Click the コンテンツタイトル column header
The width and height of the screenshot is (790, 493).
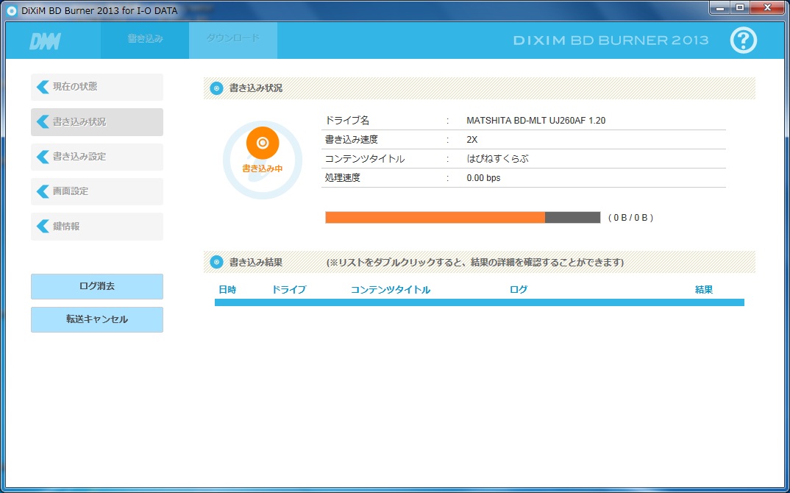[391, 290]
